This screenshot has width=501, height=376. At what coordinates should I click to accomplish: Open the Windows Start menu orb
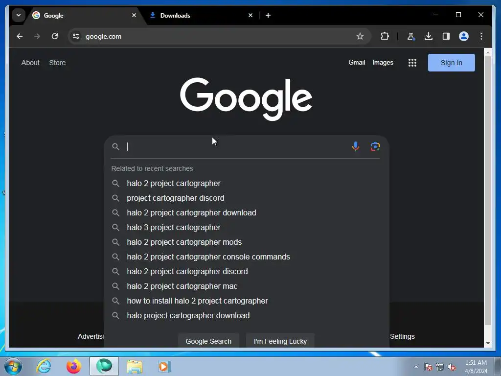click(x=13, y=366)
